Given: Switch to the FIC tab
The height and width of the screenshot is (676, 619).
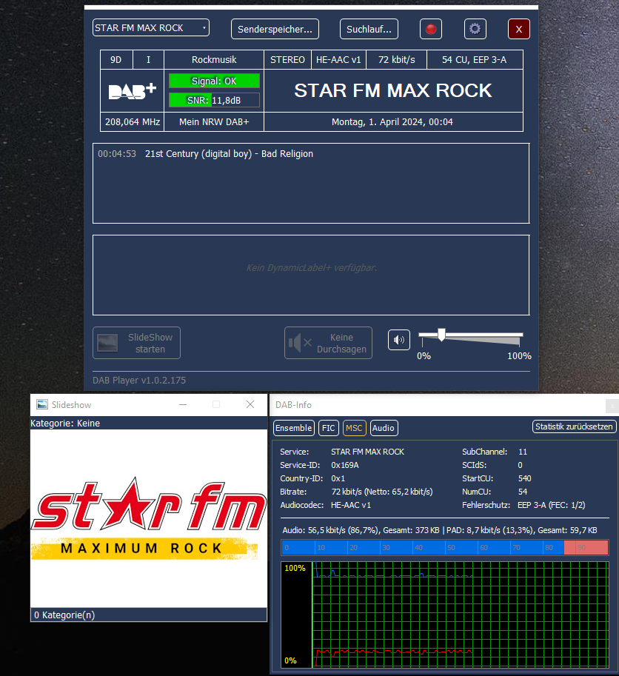Looking at the screenshot, I should 328,428.
